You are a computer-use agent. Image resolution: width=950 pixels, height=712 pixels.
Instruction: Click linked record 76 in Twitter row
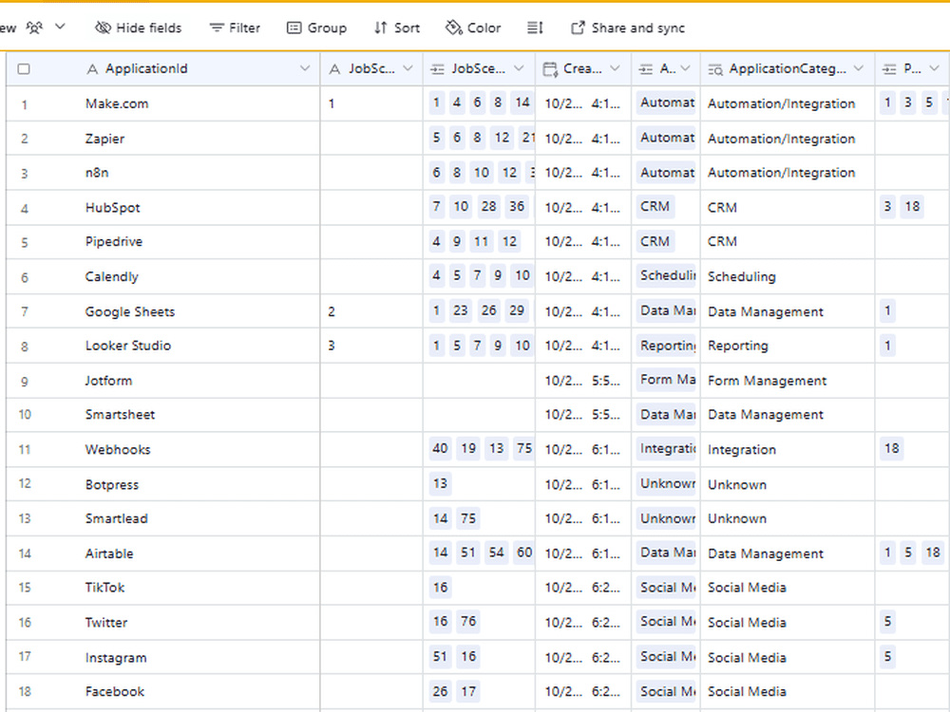click(x=468, y=621)
